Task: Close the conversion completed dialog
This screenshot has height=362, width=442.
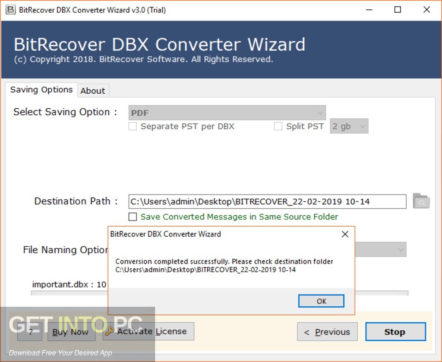Action: pyautogui.click(x=345, y=234)
